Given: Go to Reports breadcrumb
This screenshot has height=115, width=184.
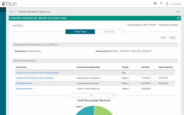Looking at the screenshot, I should tap(12, 12).
